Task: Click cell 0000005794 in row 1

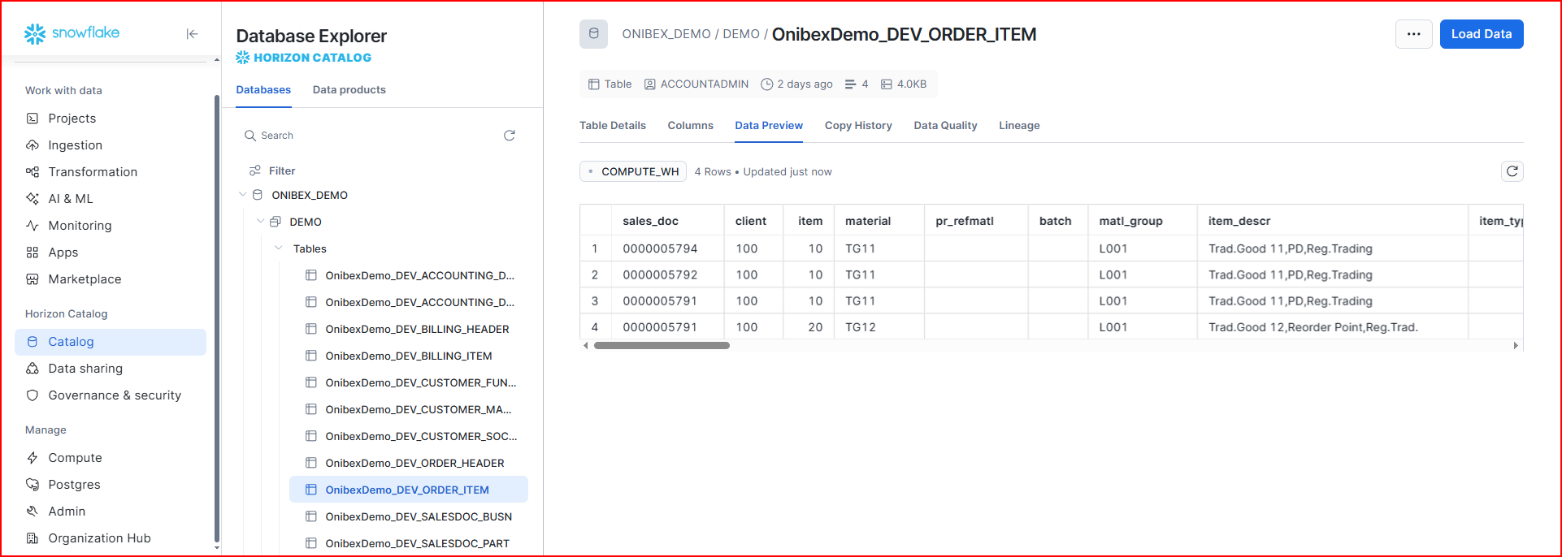Action: [x=667, y=248]
